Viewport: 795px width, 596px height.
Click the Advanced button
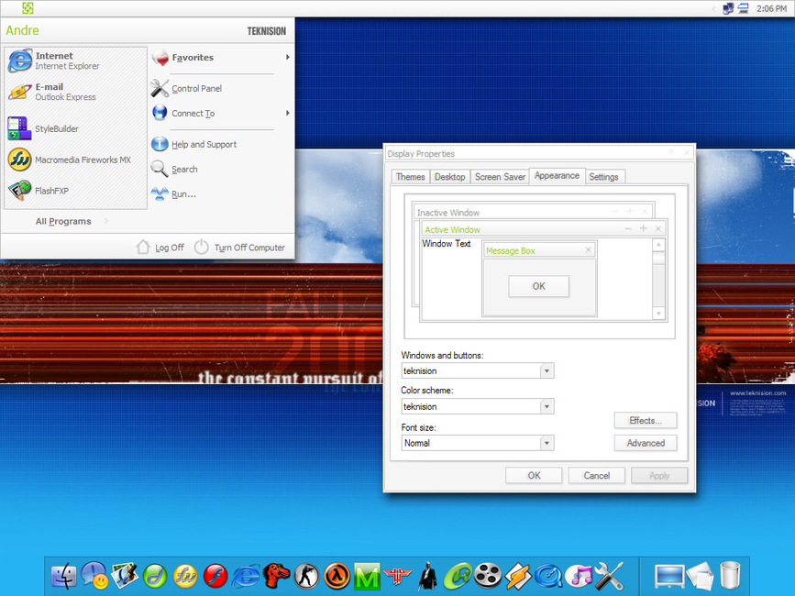[646, 443]
